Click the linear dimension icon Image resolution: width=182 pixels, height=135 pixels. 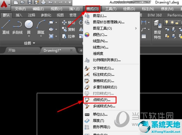[143, 22]
